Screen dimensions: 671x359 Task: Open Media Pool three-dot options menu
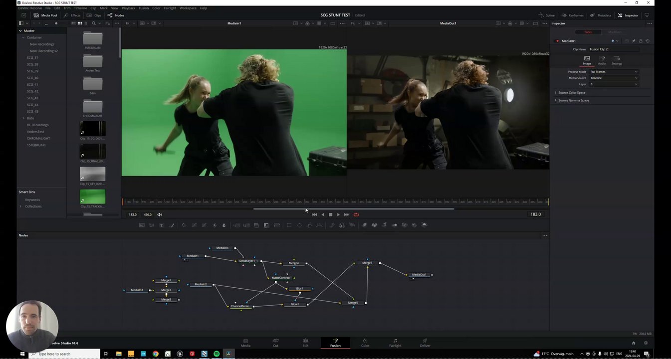117,23
